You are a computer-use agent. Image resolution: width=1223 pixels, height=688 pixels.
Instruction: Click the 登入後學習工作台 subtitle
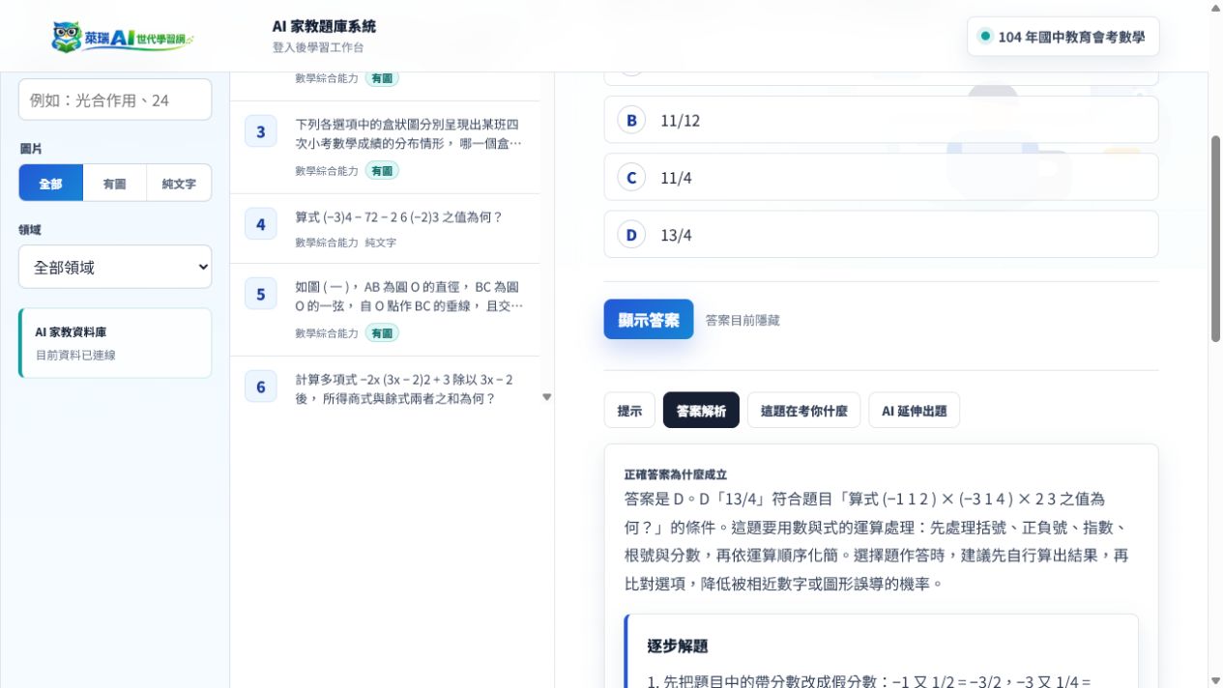click(x=318, y=47)
